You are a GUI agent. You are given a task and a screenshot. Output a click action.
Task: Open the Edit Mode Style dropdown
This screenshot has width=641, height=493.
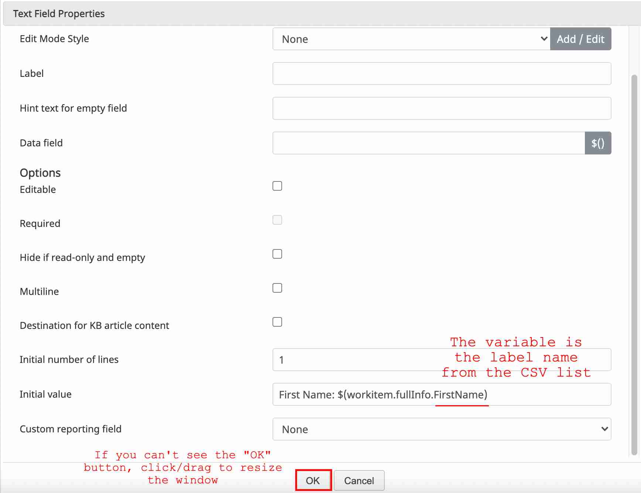point(411,39)
